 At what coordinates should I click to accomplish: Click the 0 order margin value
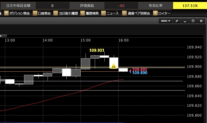(x=52, y=6)
